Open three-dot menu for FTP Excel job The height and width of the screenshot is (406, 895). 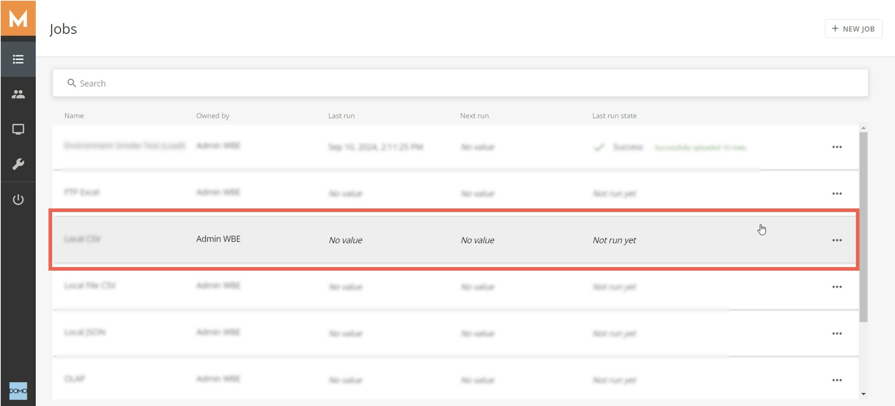837,194
